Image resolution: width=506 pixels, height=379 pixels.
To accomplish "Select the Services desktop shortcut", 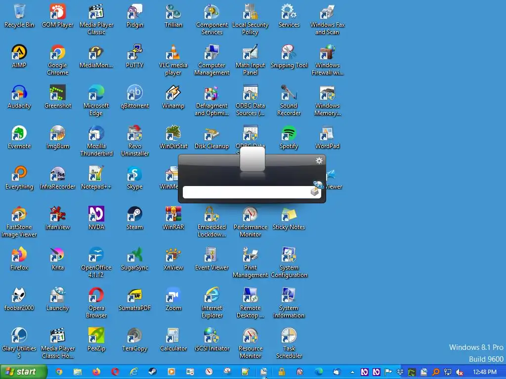I will tap(289, 15).
